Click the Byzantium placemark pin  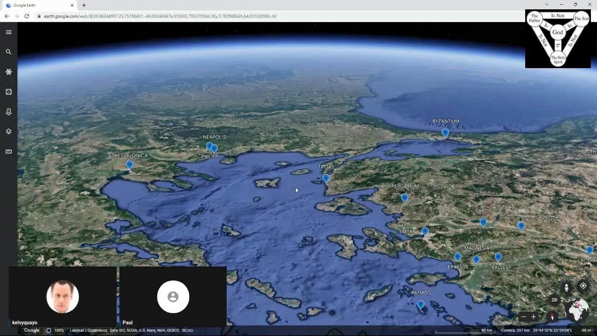click(445, 133)
